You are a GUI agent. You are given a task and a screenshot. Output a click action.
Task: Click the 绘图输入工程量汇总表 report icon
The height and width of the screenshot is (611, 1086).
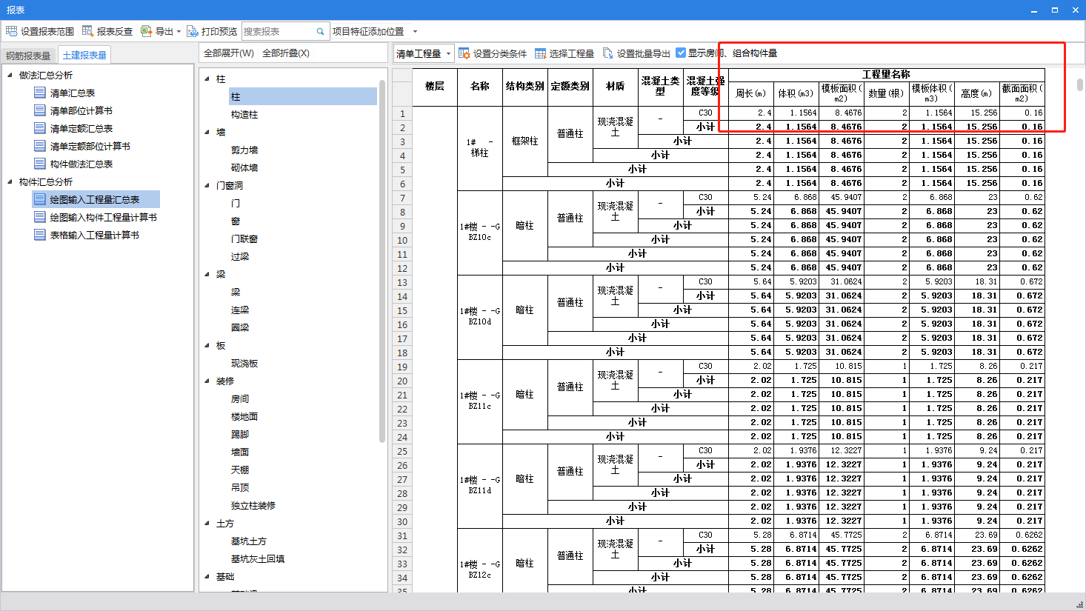(40, 199)
